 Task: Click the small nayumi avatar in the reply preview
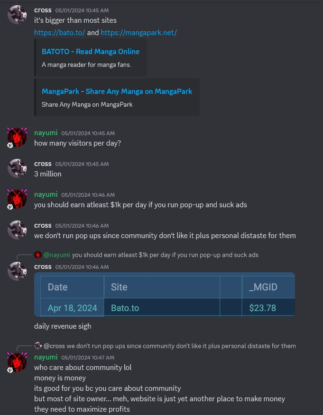click(38, 255)
